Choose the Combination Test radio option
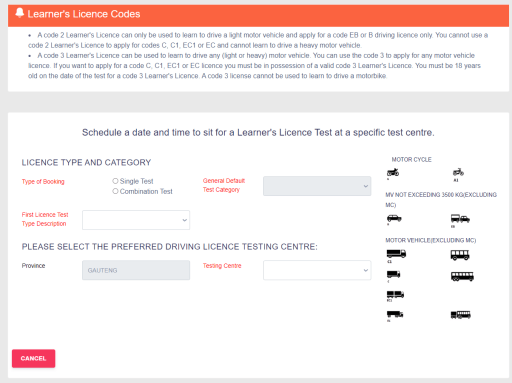This screenshot has width=512, height=383. (115, 191)
